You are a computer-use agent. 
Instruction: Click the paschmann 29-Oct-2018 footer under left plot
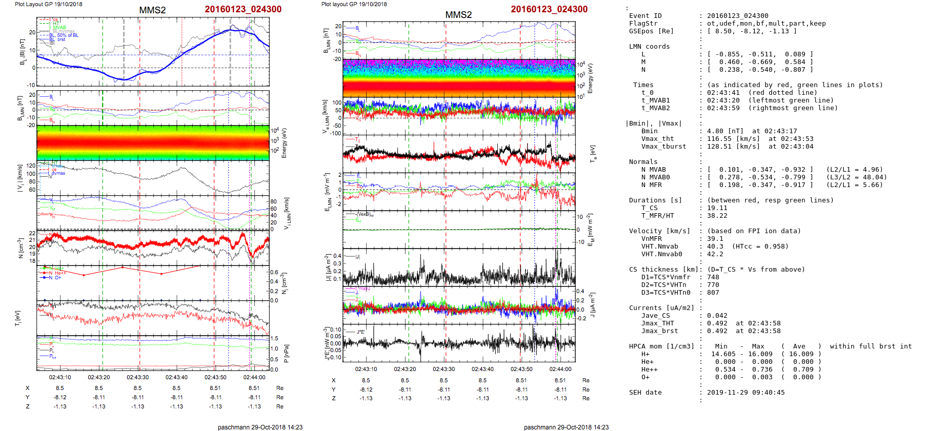260,427
